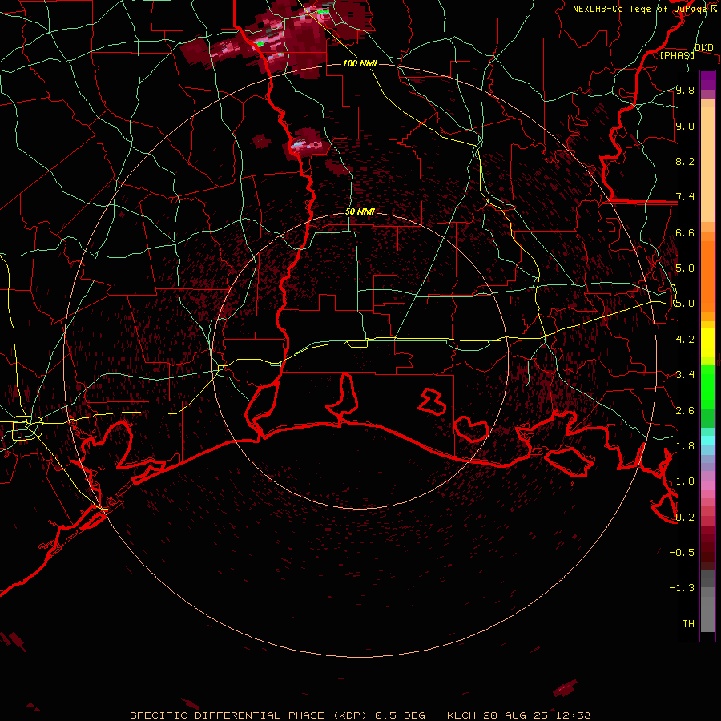
Task: Click the DKD product label
Action: click(703, 47)
